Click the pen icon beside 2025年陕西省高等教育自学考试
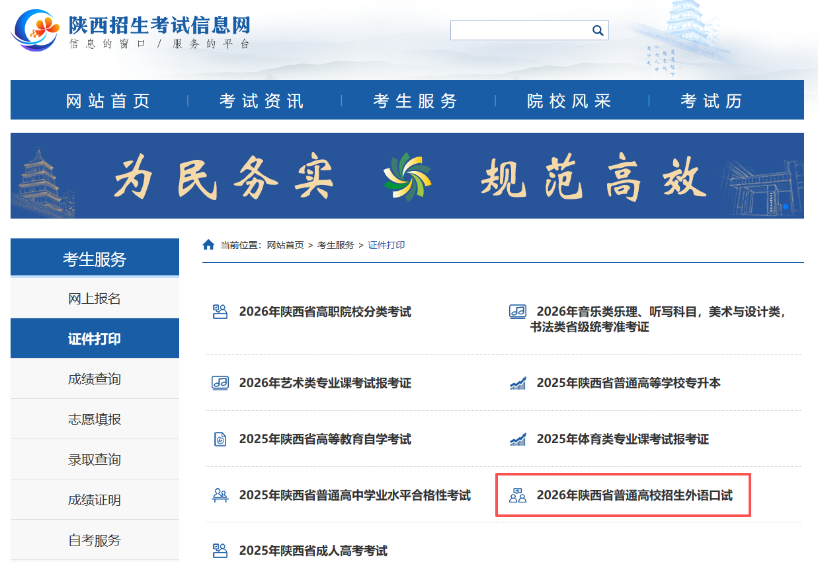Viewport: 818px width, 562px height. (219, 438)
